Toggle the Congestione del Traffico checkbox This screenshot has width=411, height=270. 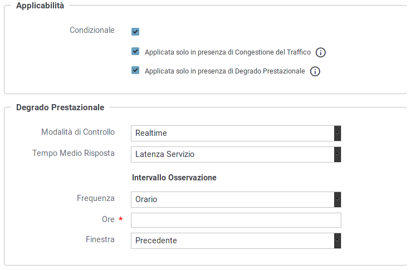click(135, 51)
